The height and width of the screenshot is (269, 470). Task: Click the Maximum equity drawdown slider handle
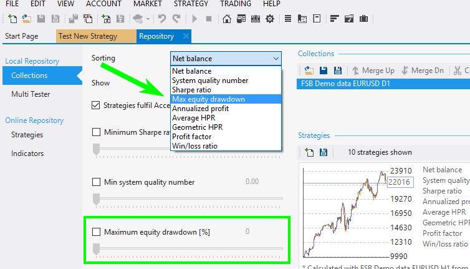[97, 249]
